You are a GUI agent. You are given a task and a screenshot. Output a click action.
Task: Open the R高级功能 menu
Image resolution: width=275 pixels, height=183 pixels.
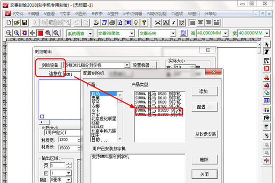(x=157, y=14)
